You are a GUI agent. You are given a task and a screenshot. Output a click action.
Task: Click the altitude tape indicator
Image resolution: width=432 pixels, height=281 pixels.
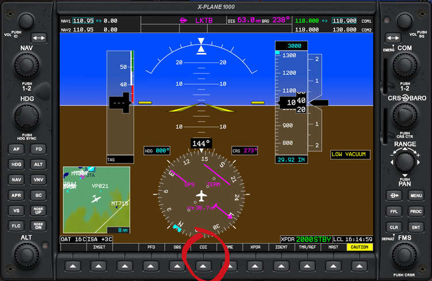(x=291, y=102)
